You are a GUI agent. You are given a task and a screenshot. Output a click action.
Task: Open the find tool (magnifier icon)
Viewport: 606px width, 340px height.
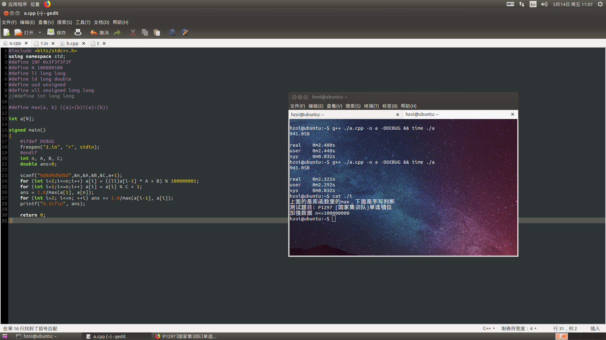point(172,32)
